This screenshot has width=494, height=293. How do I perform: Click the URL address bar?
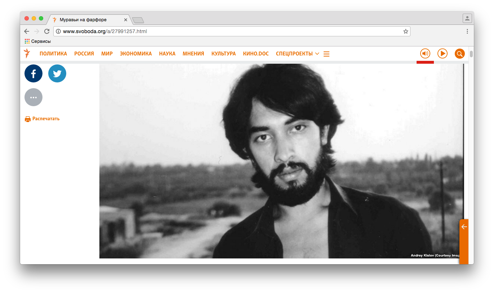pyautogui.click(x=230, y=31)
